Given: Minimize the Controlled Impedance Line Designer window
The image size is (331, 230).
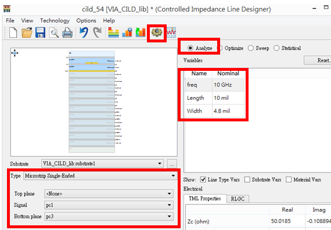Looking at the screenshot, I should click(314, 9).
